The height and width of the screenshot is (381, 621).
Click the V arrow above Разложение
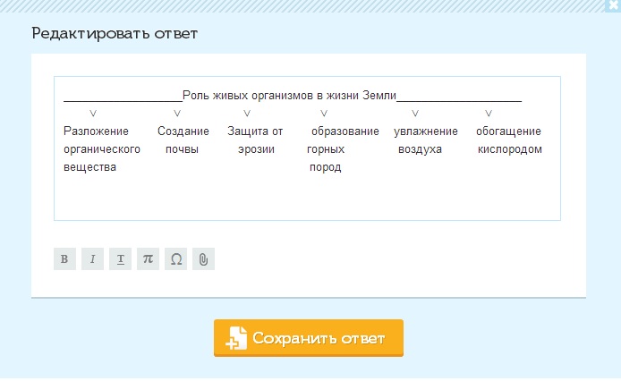93,114
